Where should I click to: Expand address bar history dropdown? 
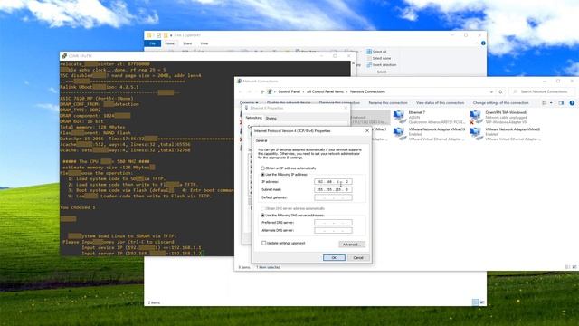(491, 91)
